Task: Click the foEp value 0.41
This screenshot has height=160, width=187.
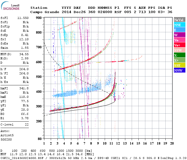Action: pyautogui.click(x=25, y=35)
